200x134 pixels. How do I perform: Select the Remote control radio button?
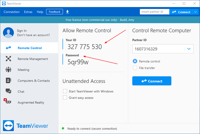[x=135, y=61]
